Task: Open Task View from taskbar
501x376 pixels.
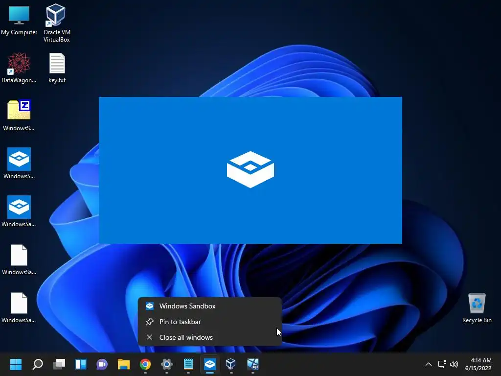Action: coord(59,364)
